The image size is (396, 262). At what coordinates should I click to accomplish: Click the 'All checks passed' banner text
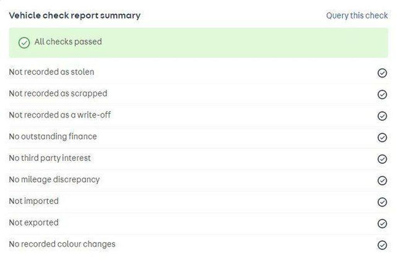coord(68,42)
